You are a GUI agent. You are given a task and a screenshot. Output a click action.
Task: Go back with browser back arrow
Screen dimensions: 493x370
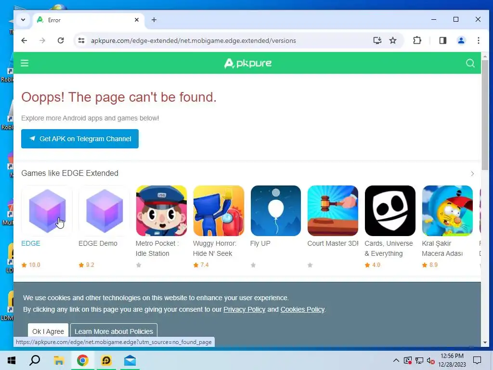(24, 40)
